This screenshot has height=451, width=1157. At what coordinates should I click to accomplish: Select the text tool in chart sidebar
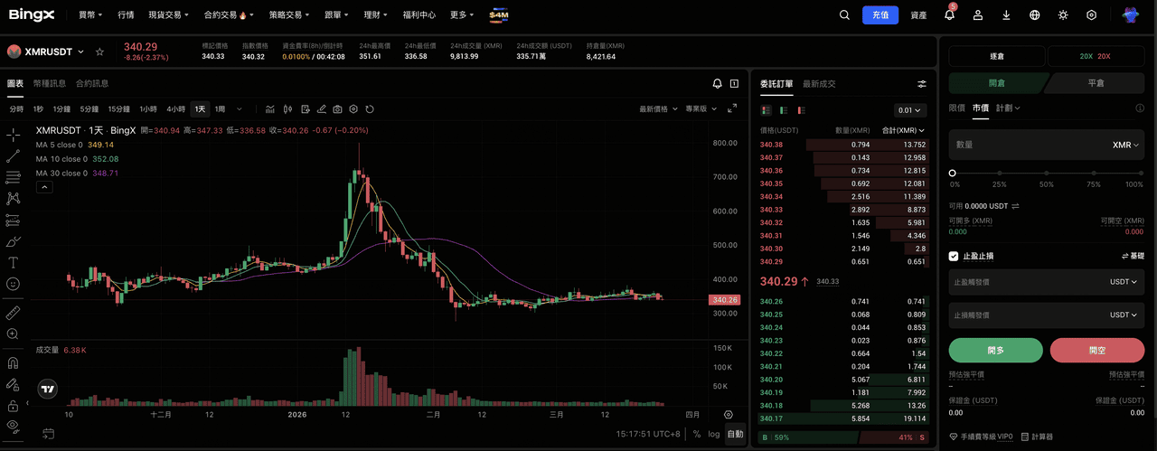pyautogui.click(x=14, y=263)
